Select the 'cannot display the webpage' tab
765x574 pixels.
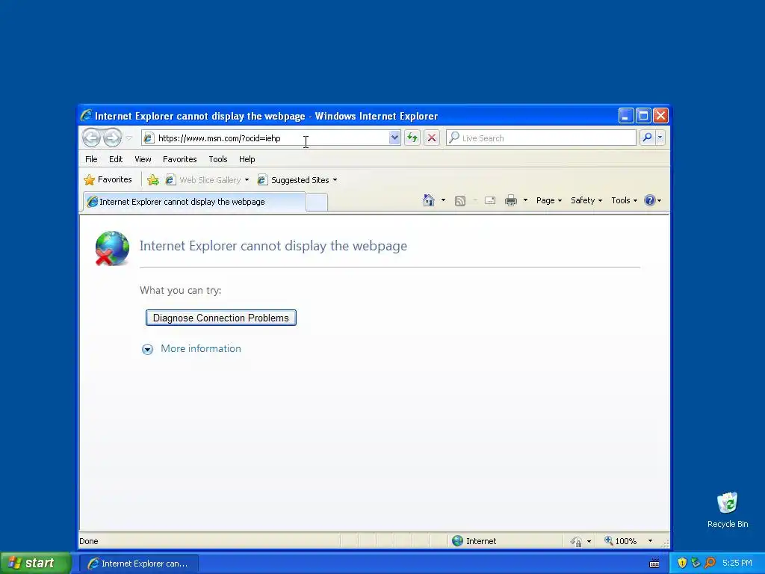pos(193,202)
